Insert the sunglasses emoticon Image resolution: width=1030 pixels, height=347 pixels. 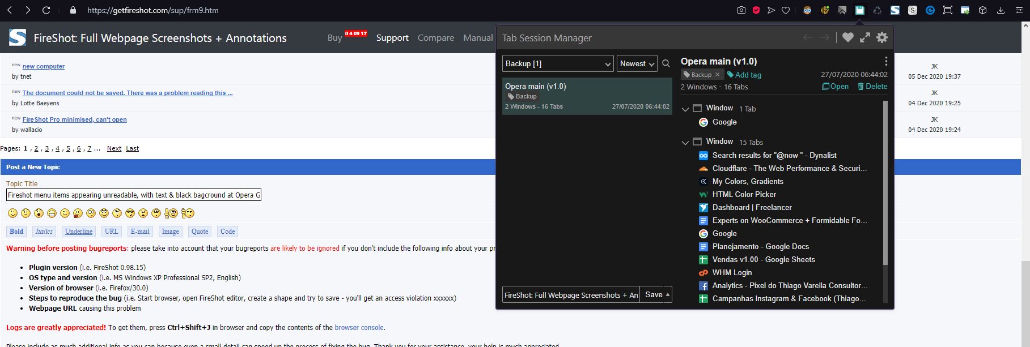coord(130,213)
